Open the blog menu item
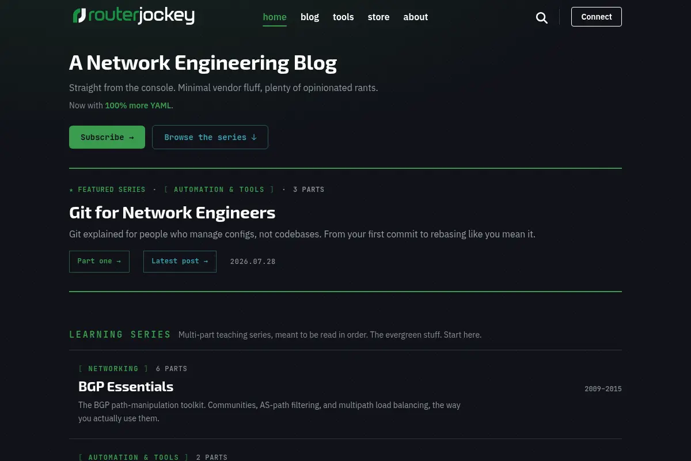Viewport: 691px width, 461px height. pos(310,17)
